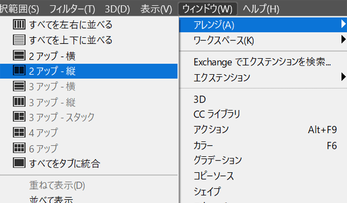
Task: Show the グラデーション panel
Action: pos(217,160)
